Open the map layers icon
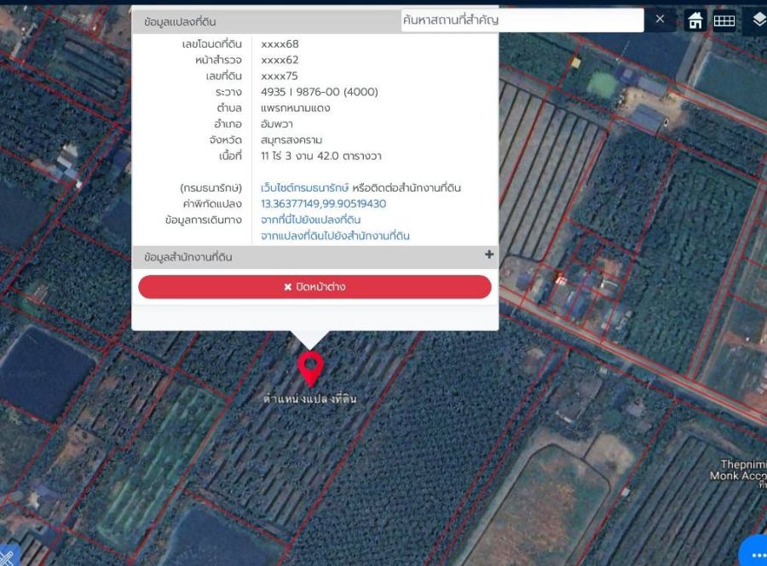The width and height of the screenshot is (767, 566). click(x=758, y=20)
